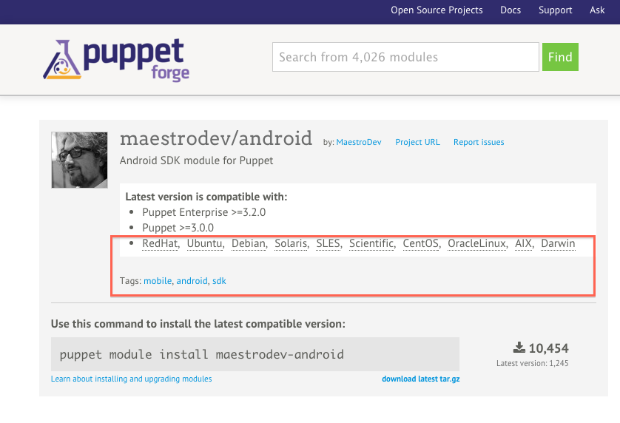Image resolution: width=620 pixels, height=423 pixels.
Task: Select the Ubuntu compatibility entry
Action: (x=204, y=243)
